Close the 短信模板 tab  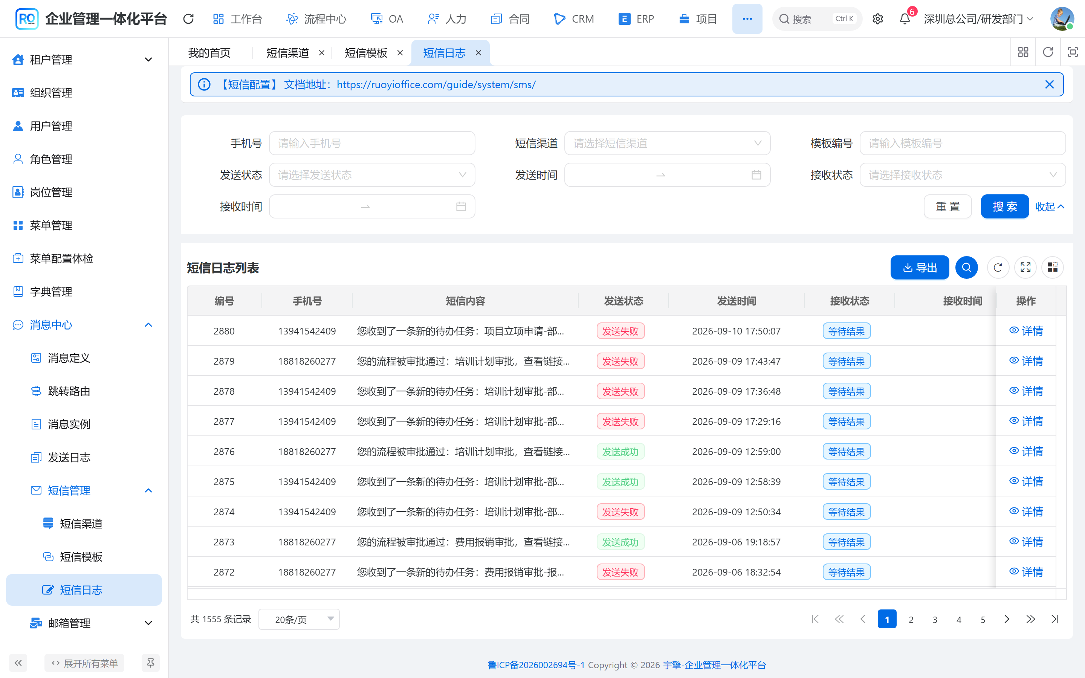coord(400,53)
